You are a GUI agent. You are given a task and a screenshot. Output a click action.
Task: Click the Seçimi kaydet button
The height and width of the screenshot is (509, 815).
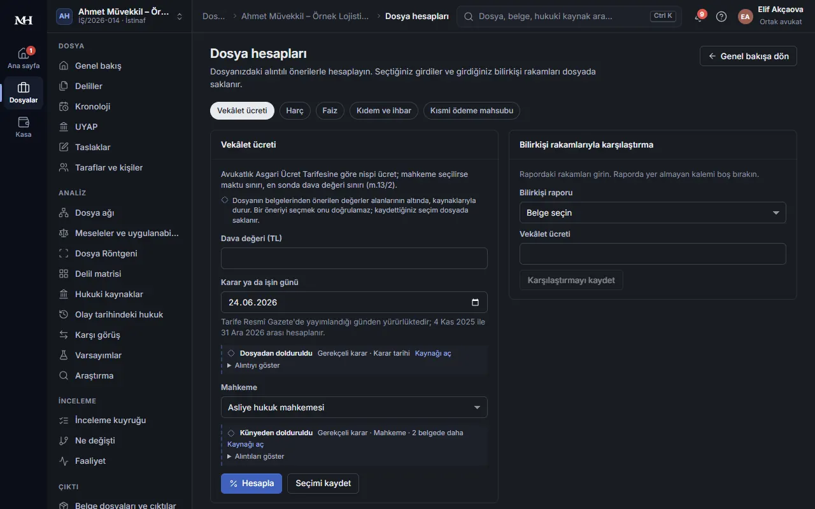click(323, 483)
